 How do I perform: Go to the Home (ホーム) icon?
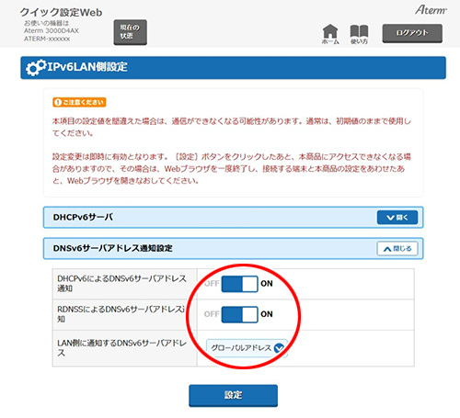pos(330,34)
